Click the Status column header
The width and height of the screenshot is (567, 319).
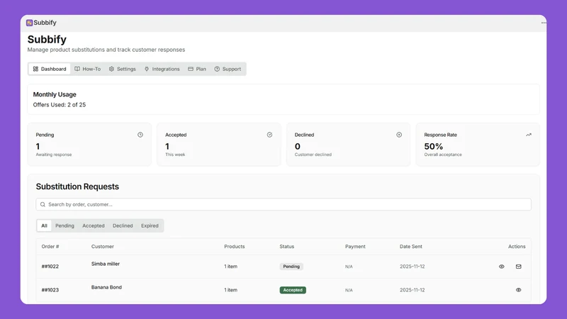tap(287, 247)
